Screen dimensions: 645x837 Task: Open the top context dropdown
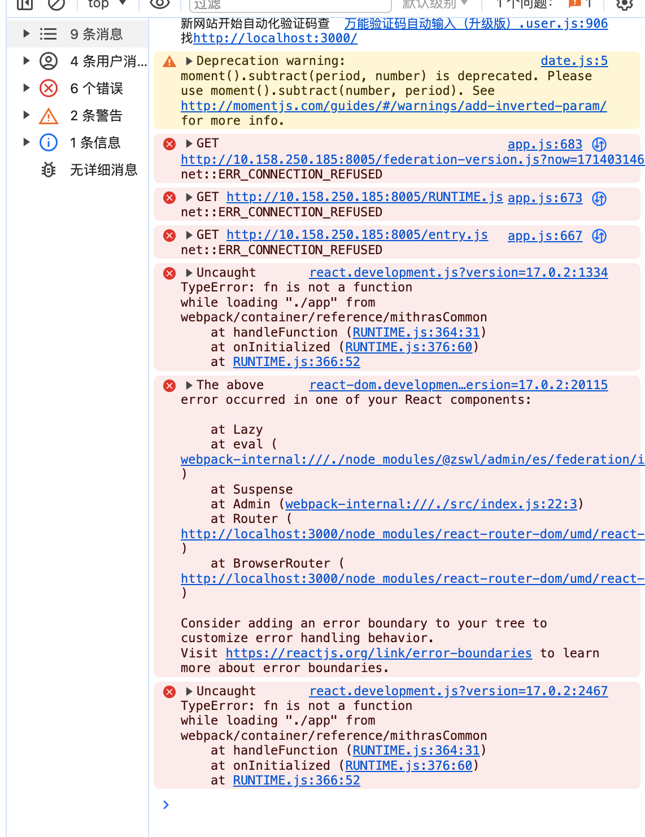coord(107,5)
